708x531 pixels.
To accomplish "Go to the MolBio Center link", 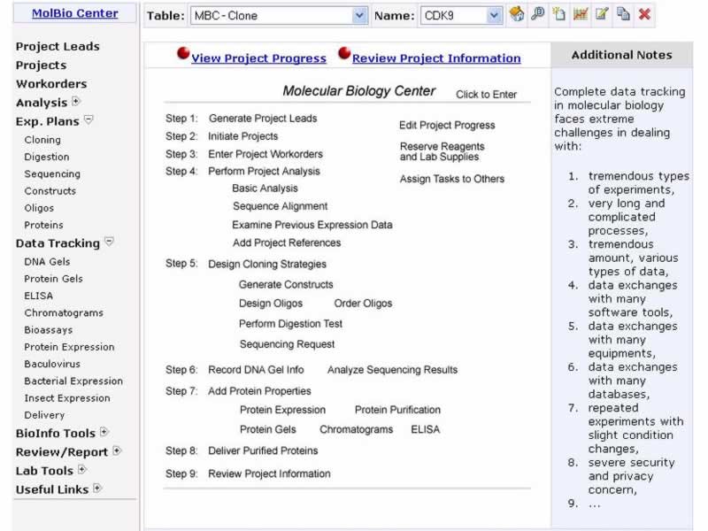I will coord(74,13).
